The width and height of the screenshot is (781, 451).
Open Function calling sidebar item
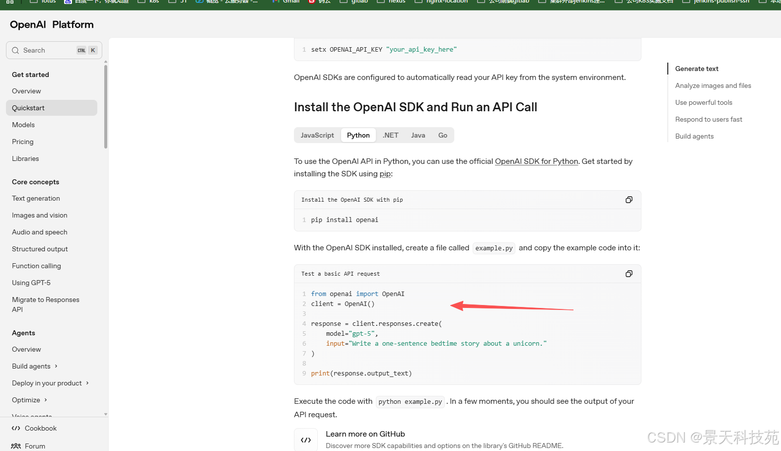point(52,266)
